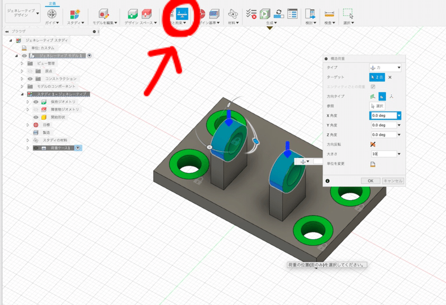Image resolution: width=446 pixels, height=305 pixels.
Task: Click the collapse icon of 構造荷重 dialog header
Action: (326, 59)
